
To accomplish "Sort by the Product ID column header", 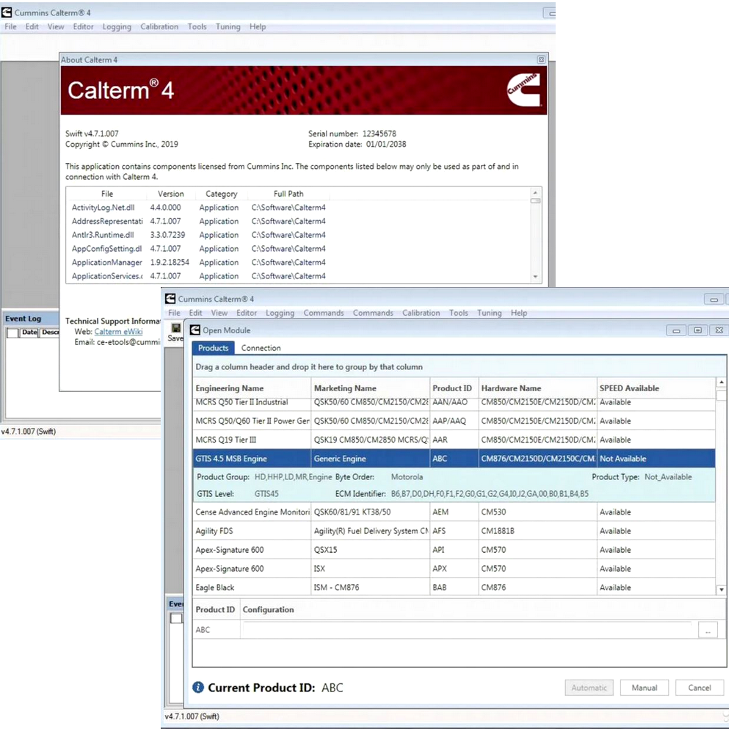I will click(452, 388).
